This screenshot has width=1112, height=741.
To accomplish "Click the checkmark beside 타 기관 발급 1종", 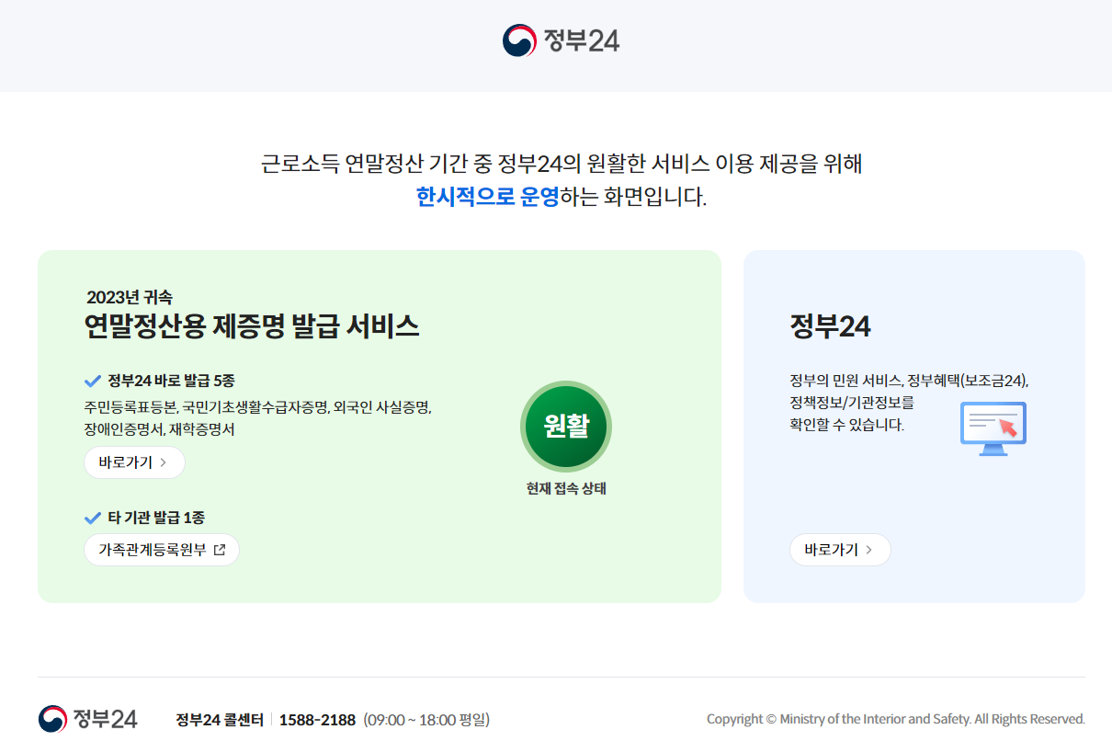I will (92, 518).
